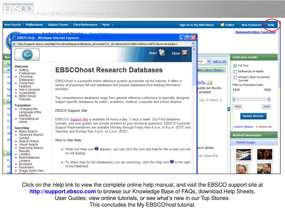Open the More dropdown menu

coord(108,25)
